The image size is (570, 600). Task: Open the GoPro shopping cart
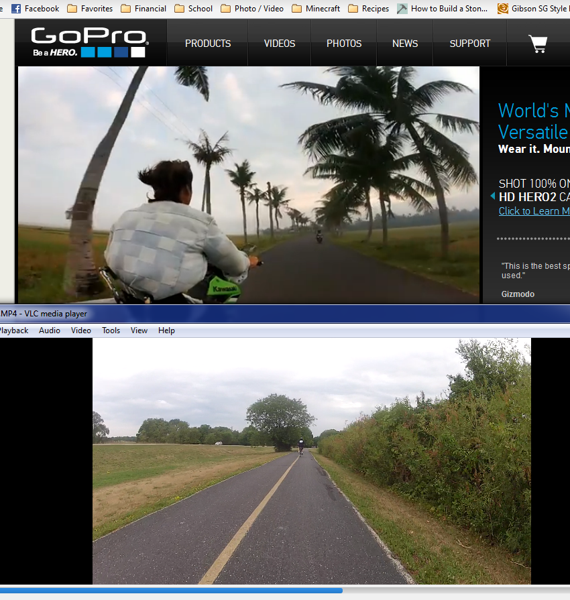point(538,44)
